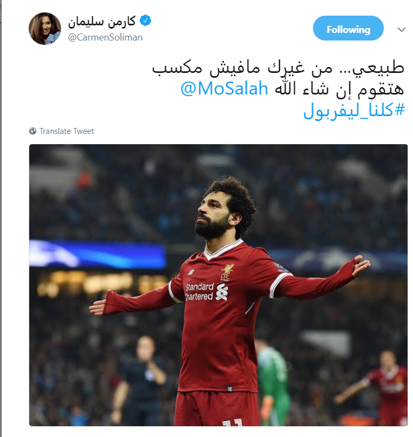
Task: Click the Standard Chartered sponsor logo
Action: [206, 292]
